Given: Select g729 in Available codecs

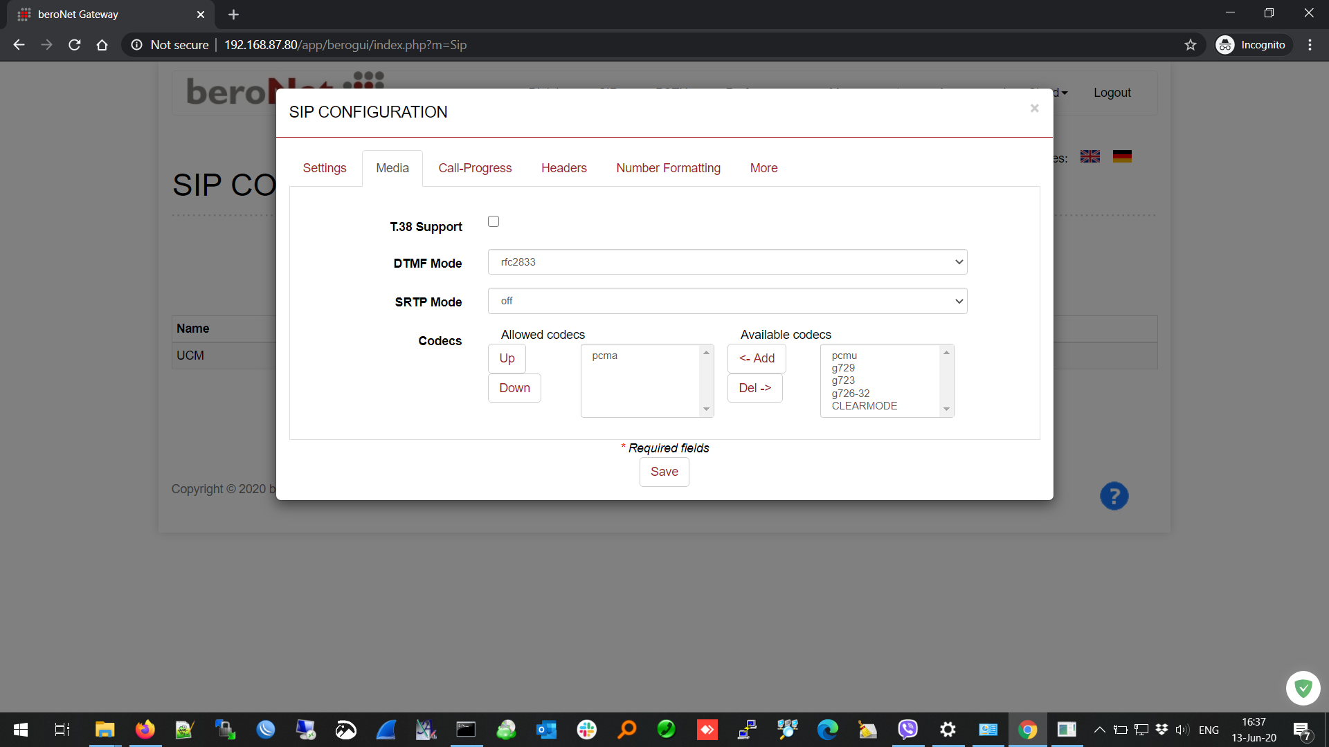Looking at the screenshot, I should point(843,368).
